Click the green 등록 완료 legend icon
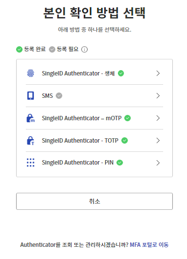 tap(19, 49)
